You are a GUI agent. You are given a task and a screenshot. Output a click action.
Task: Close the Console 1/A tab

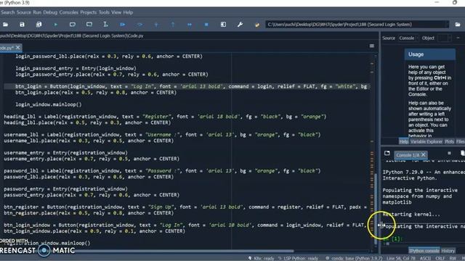point(423,154)
